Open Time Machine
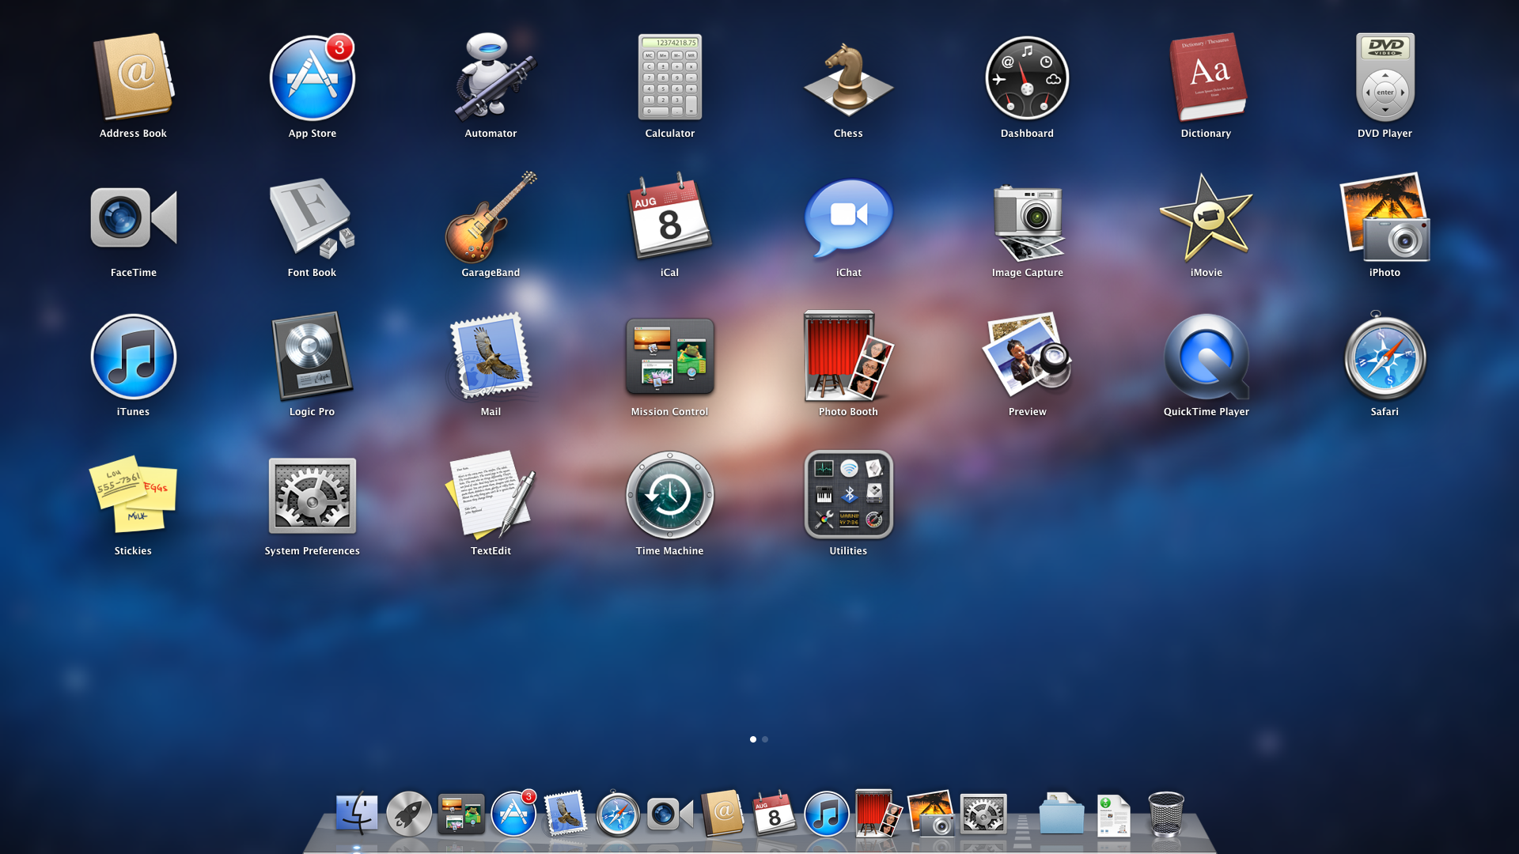Image resolution: width=1519 pixels, height=854 pixels. (669, 496)
